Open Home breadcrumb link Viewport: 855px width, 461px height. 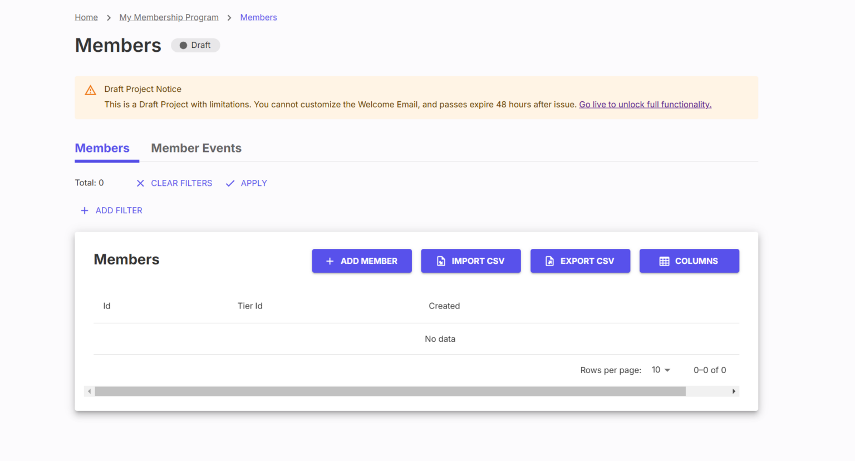(x=86, y=17)
